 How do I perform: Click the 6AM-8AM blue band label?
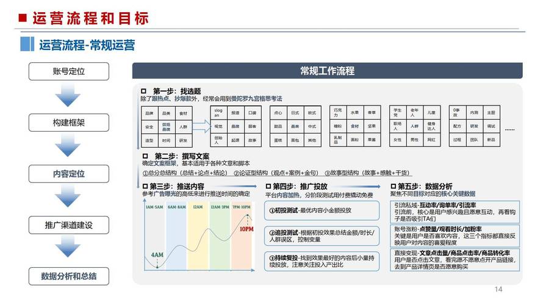176,207
